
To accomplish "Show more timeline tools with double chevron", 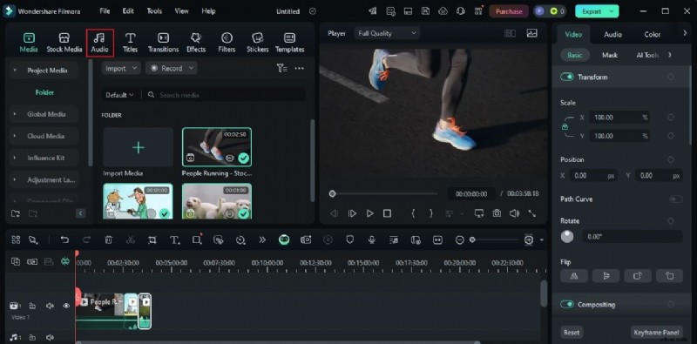I will pyautogui.click(x=262, y=240).
